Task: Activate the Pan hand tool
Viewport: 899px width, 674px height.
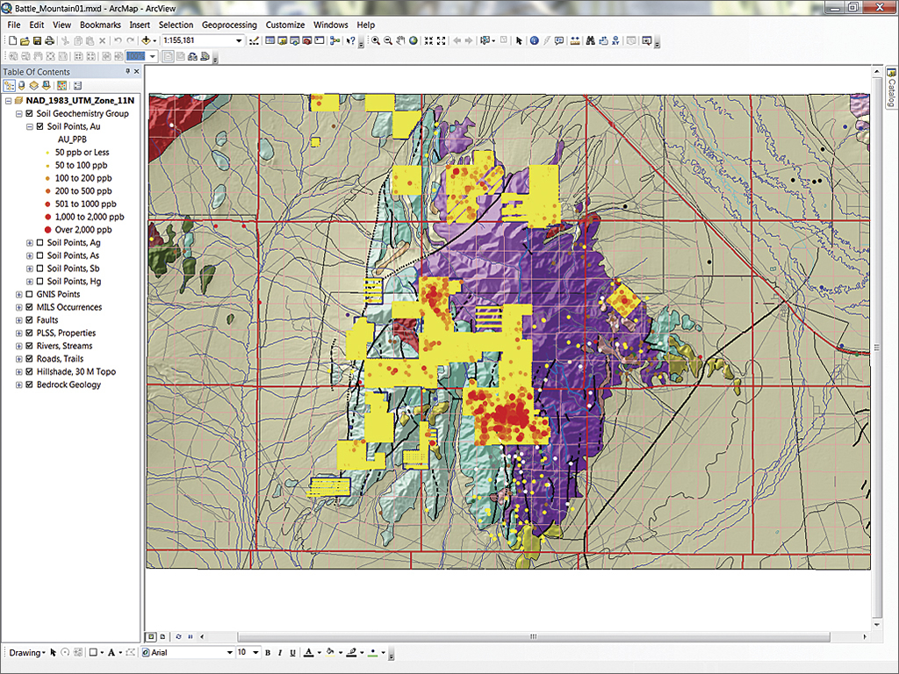Action: click(x=400, y=41)
